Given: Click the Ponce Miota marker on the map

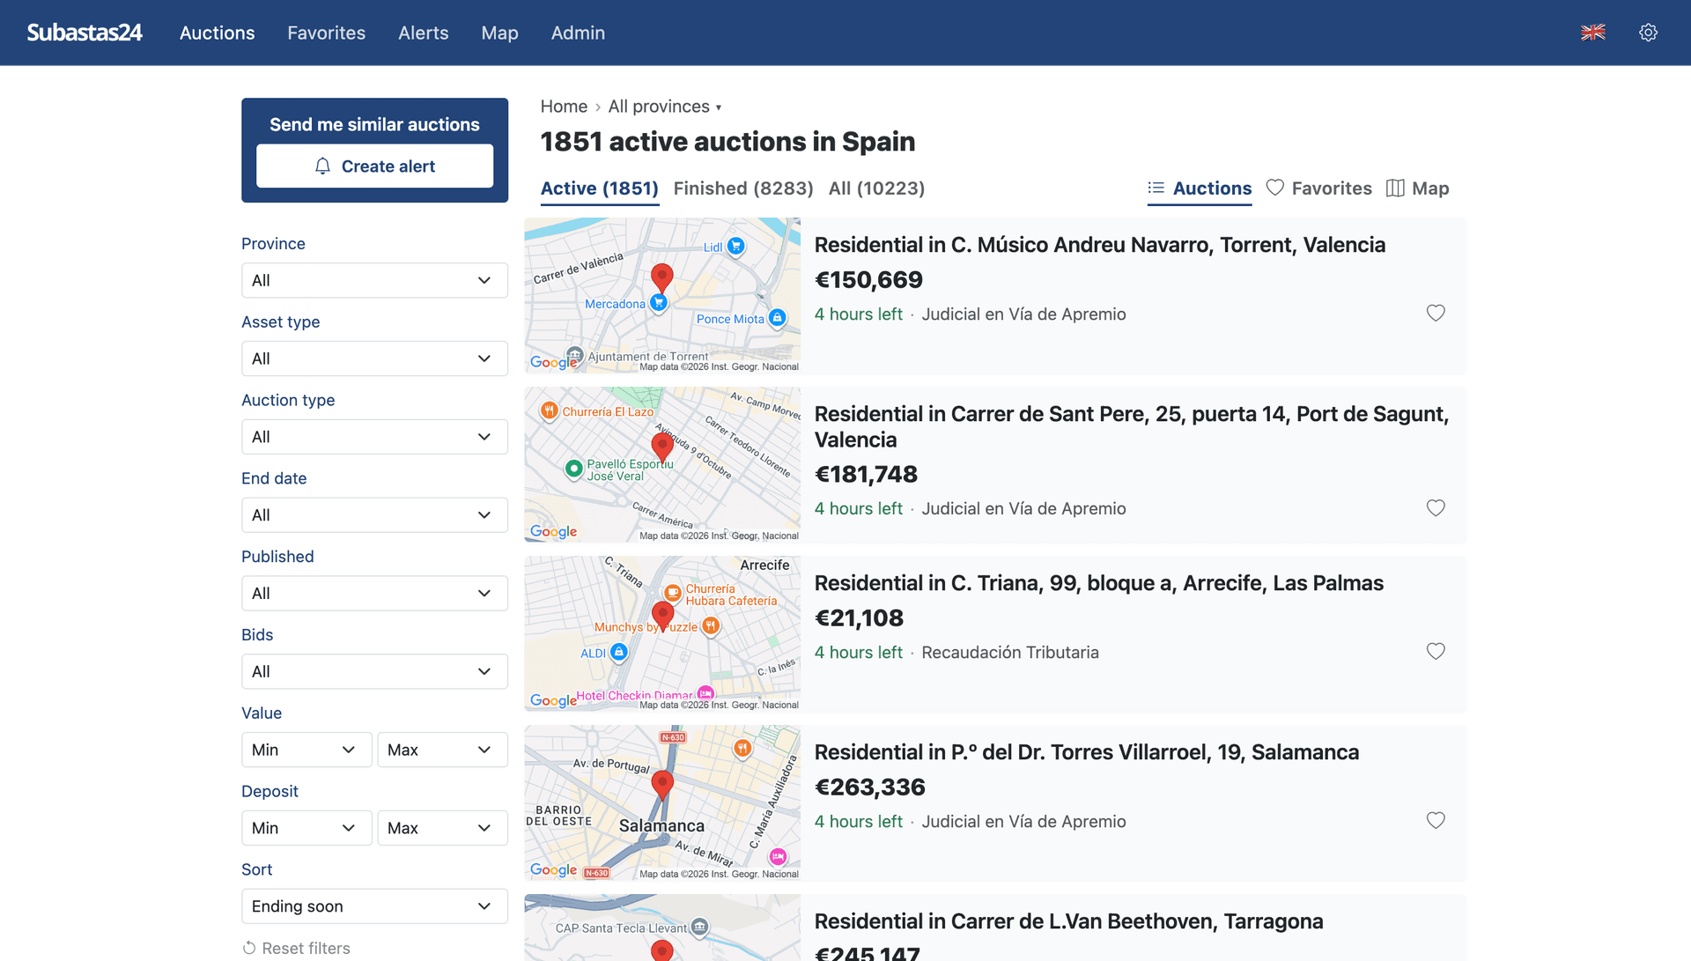Looking at the screenshot, I should 777,318.
